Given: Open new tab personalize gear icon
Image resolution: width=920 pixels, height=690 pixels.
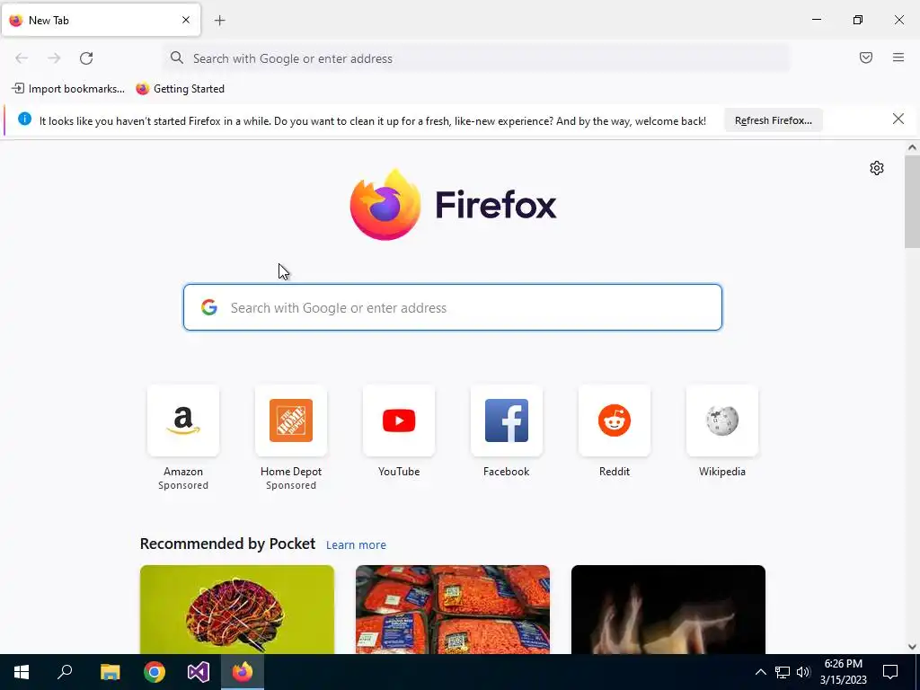Looking at the screenshot, I should click(877, 168).
